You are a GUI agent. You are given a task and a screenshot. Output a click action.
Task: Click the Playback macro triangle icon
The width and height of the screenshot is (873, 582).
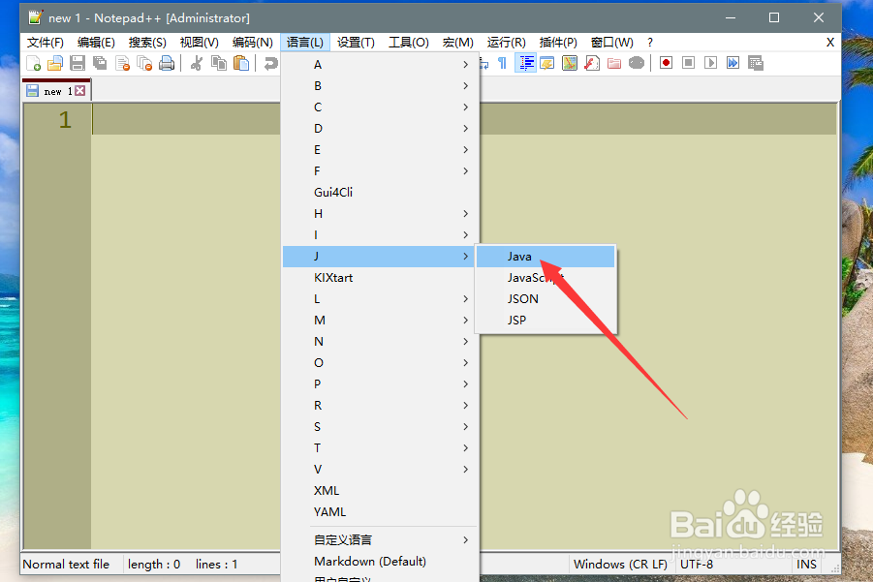point(710,63)
